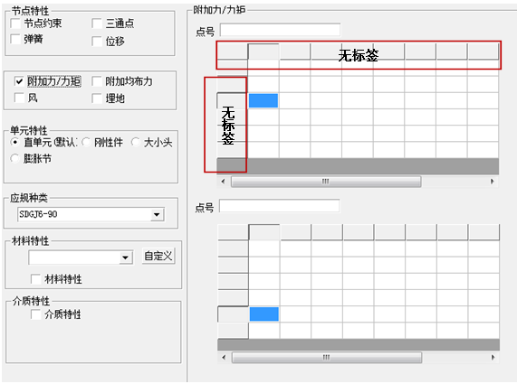
Task: Enable the 节点约束 checkbox
Action: [x=15, y=23]
